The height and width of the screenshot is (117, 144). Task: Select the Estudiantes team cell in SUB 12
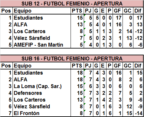42,18
